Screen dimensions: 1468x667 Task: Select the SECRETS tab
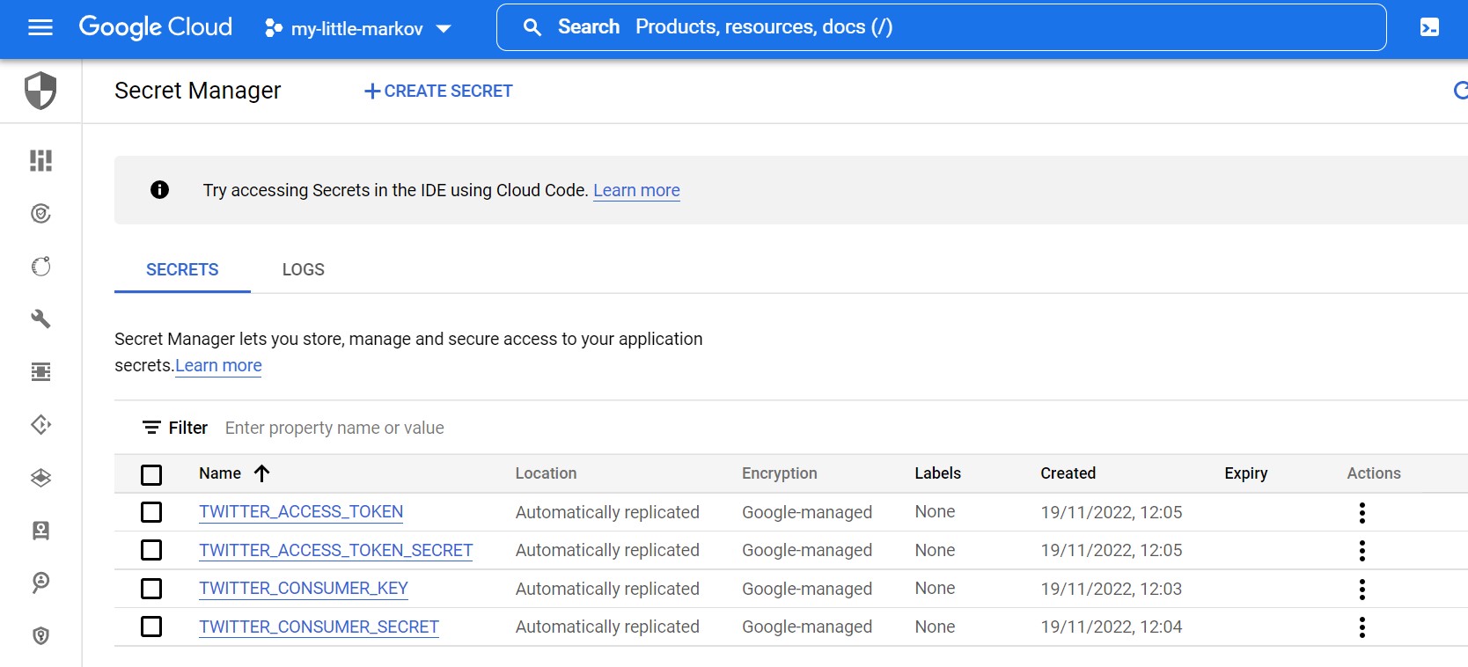[182, 269]
